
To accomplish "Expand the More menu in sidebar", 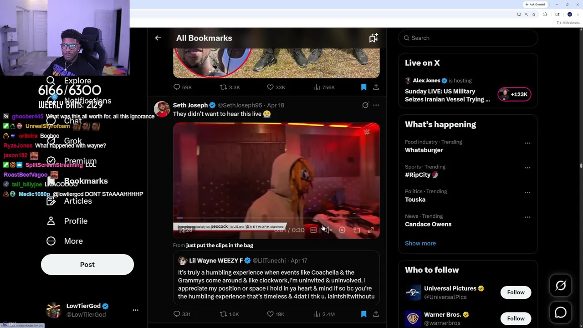I will pos(65,241).
